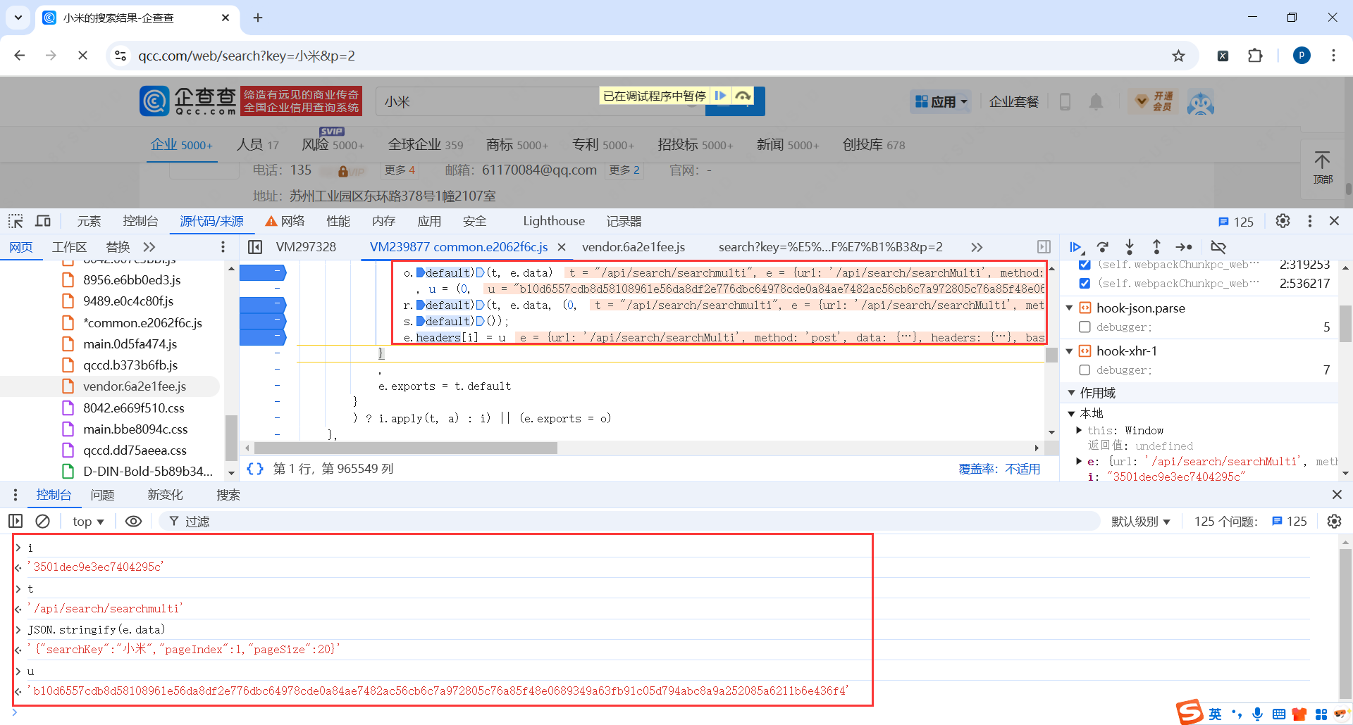Image resolution: width=1353 pixels, height=725 pixels.
Task: Open console settings gear
Action: [1334, 522]
